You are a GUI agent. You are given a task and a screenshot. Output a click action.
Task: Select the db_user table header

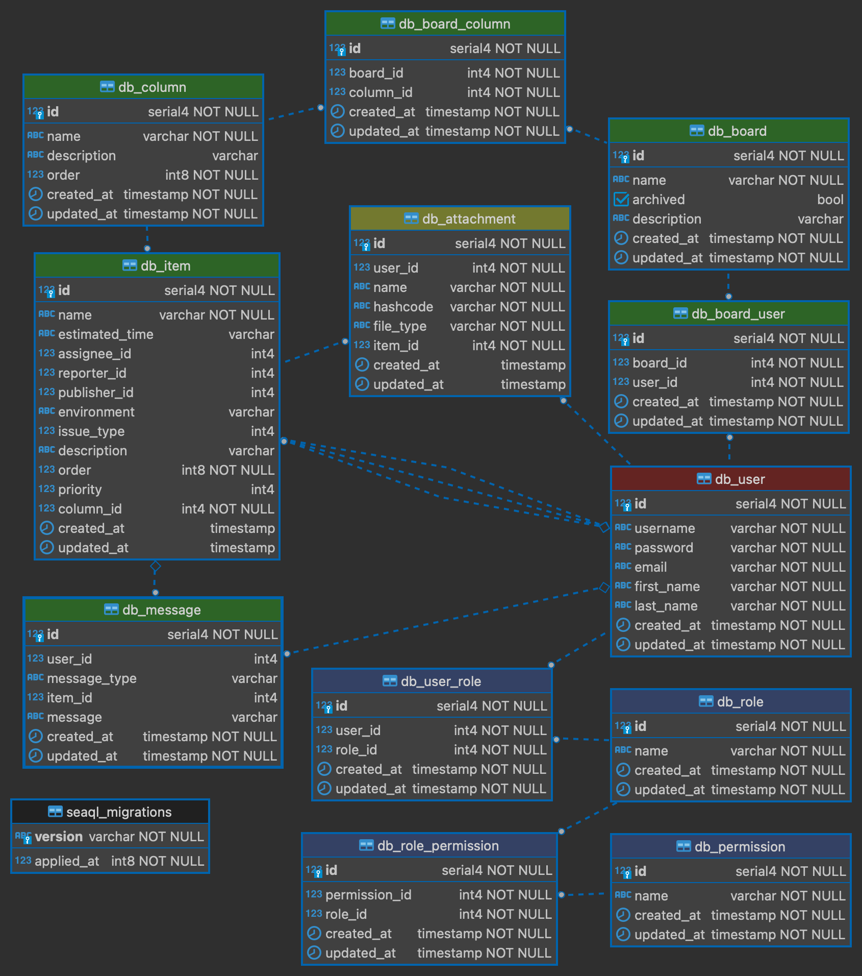[731, 479]
